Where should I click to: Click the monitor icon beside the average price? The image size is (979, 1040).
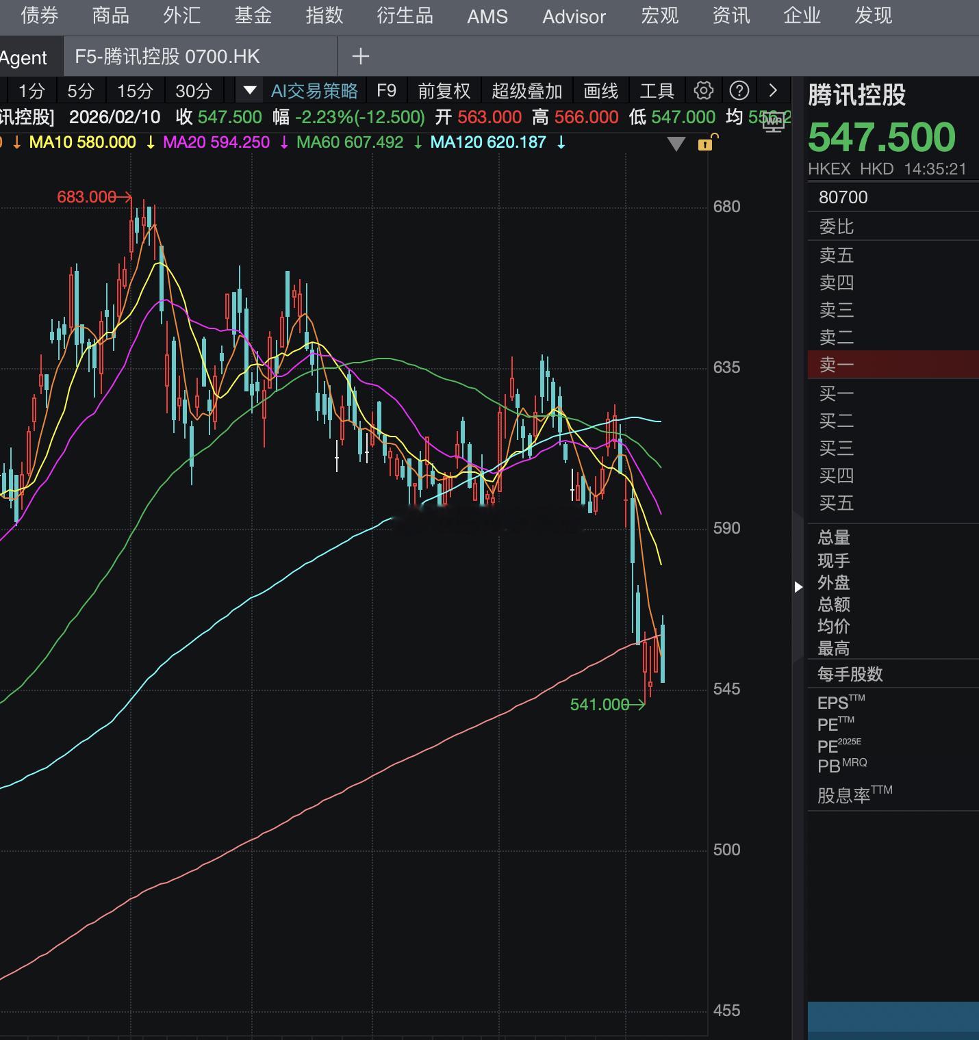click(774, 123)
